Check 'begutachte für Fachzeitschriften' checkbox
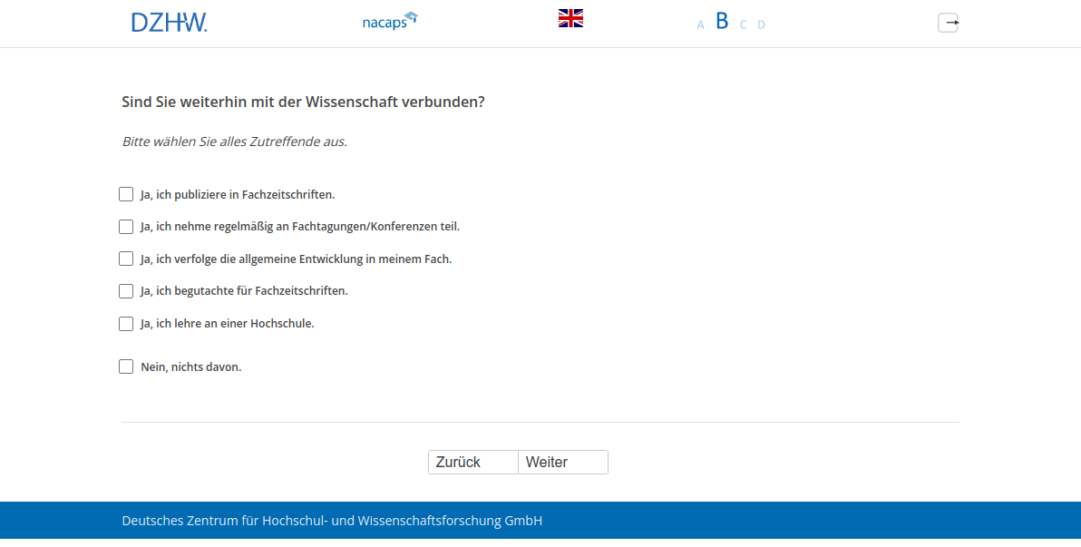The height and width of the screenshot is (547, 1081). [x=126, y=291]
